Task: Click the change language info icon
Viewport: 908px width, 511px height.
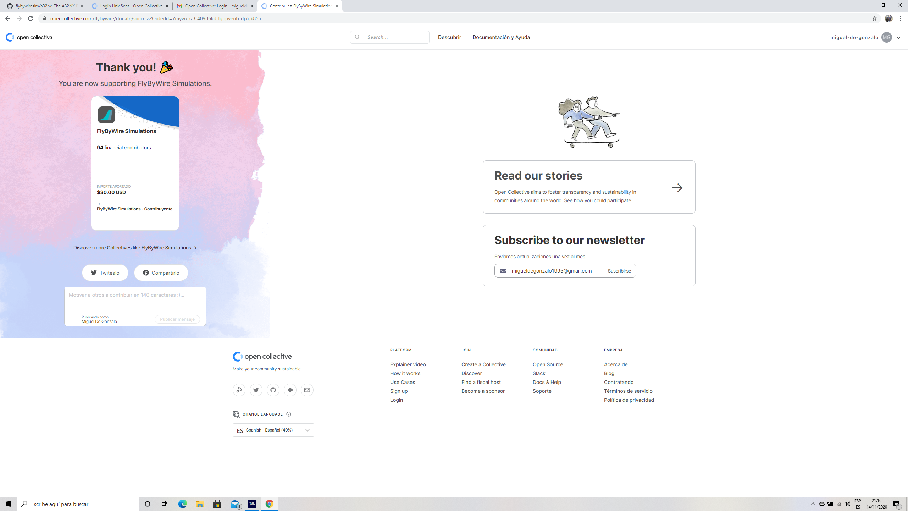Action: point(289,414)
